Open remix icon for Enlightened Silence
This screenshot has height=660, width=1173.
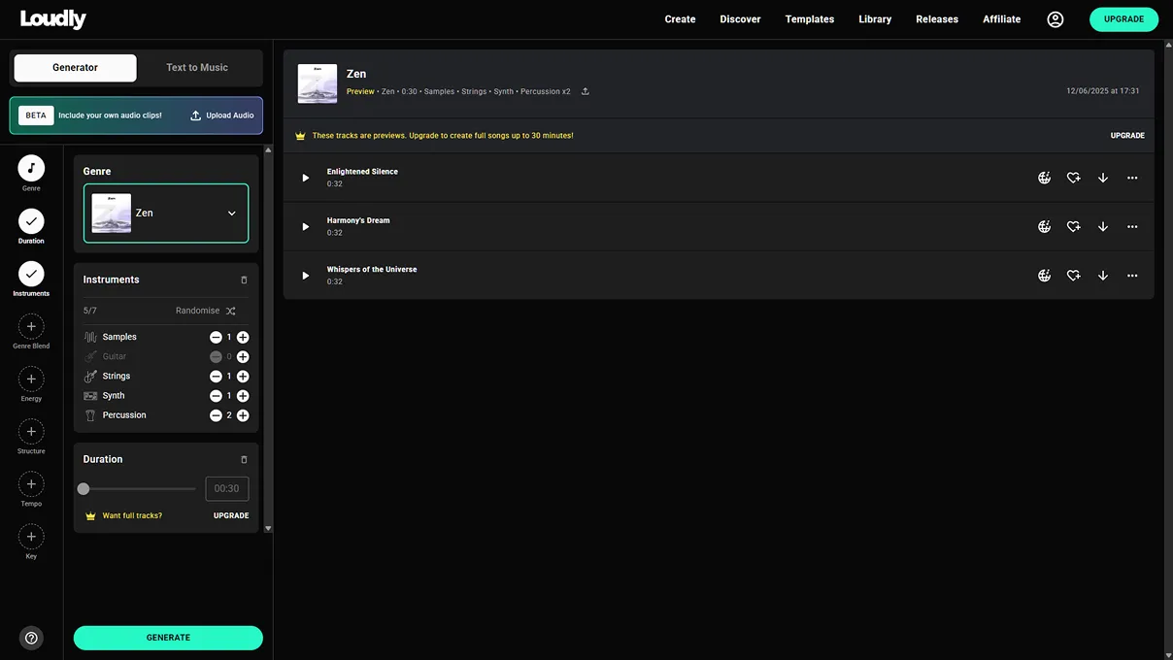[x=1045, y=178]
